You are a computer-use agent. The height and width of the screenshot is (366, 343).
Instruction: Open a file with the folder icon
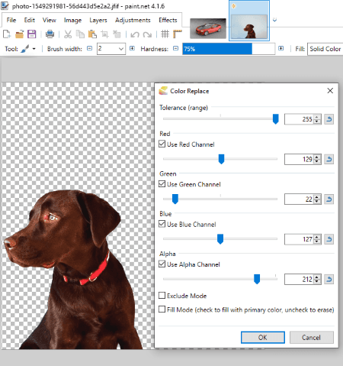pyautogui.click(x=19, y=34)
